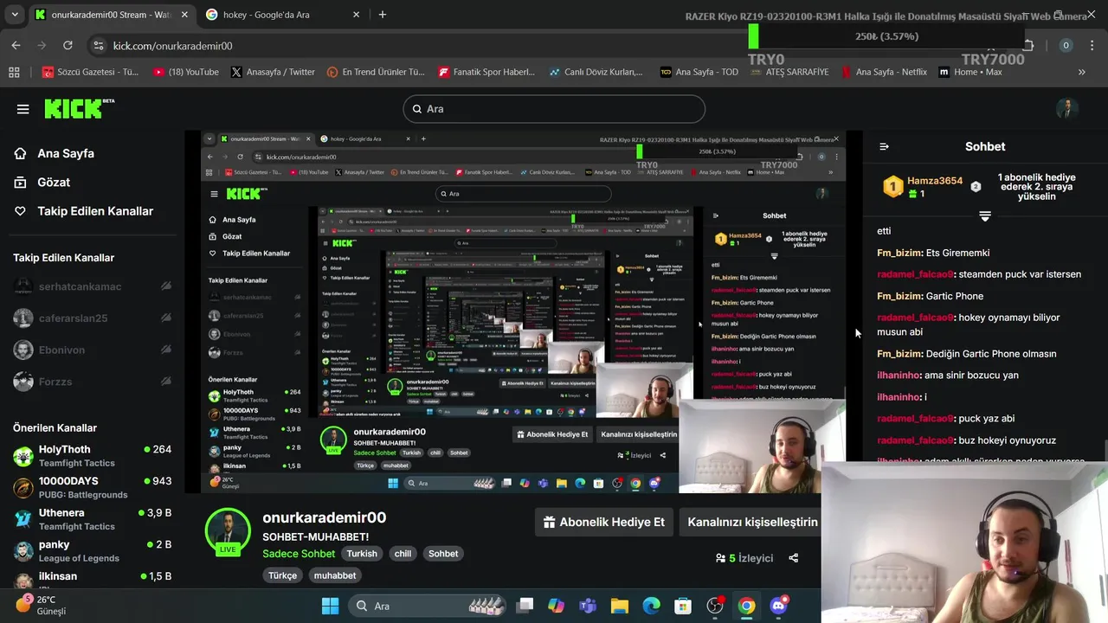Viewport: 1108px width, 623px height.
Task: Select the muhabbet tag
Action: pos(334,575)
